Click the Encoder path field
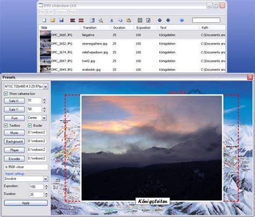Image resolution: width=255 pixels, height=217 pixels. pos(37,158)
